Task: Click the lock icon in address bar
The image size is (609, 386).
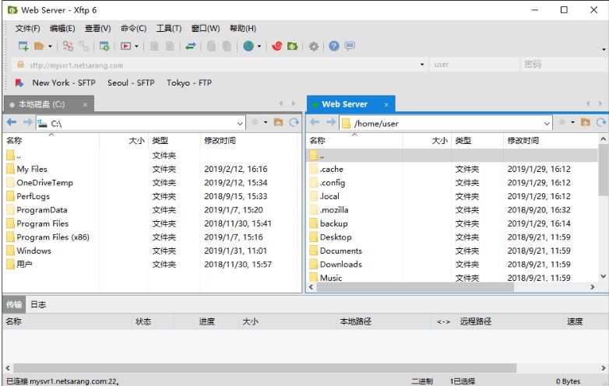Action: pos(20,65)
